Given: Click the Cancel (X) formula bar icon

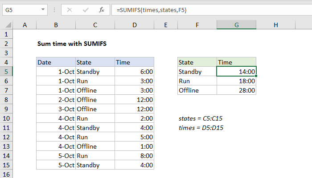Looking at the screenshot, I should [70, 9].
